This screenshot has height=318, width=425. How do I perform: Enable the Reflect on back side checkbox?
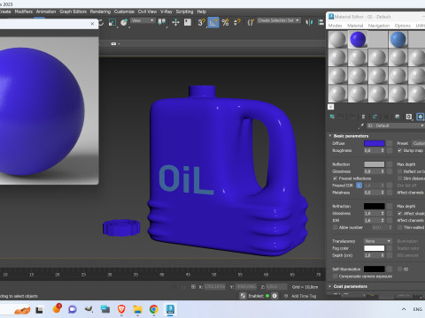(399, 171)
